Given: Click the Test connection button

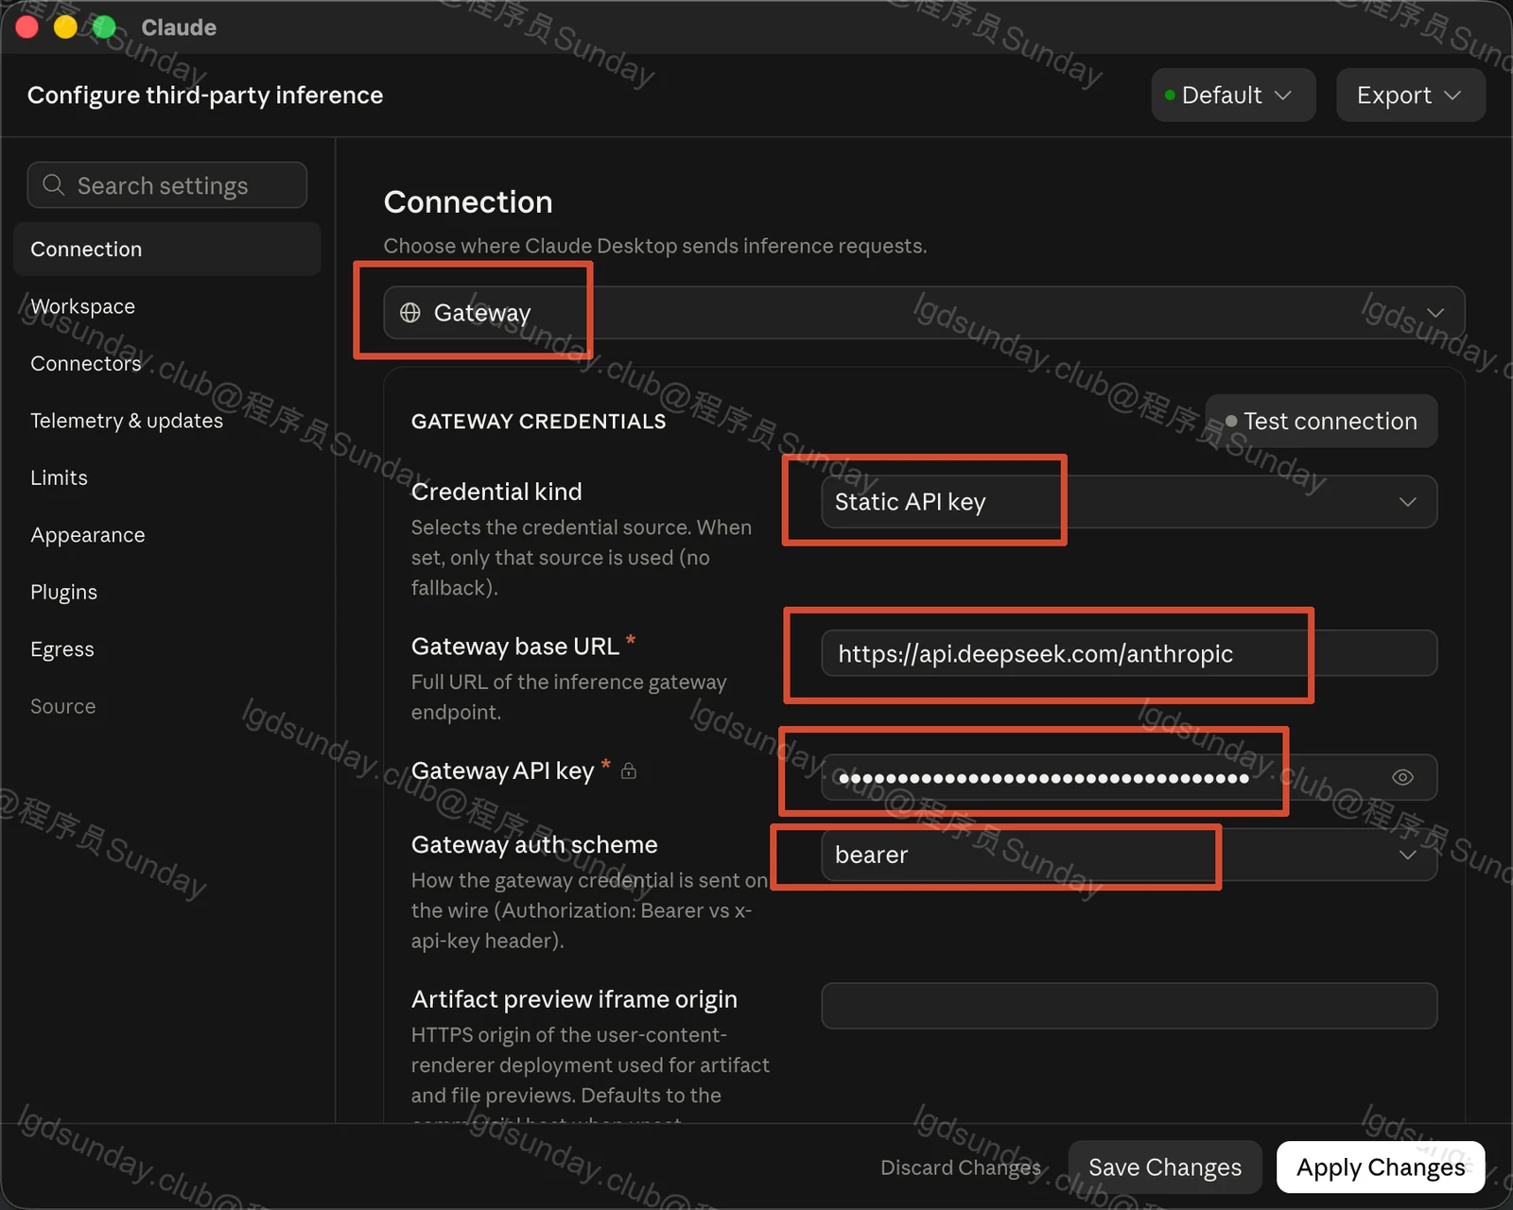Looking at the screenshot, I should 1322,422.
